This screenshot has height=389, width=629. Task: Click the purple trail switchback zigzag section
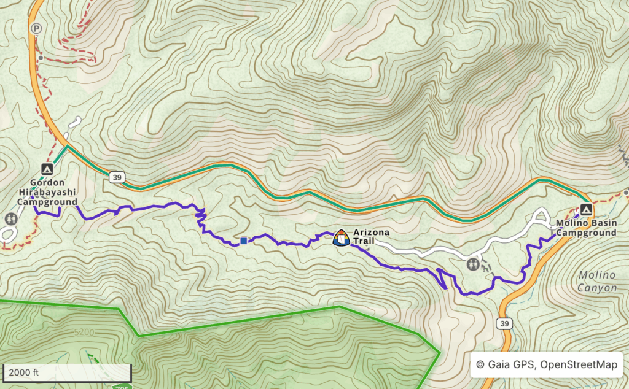(201, 220)
